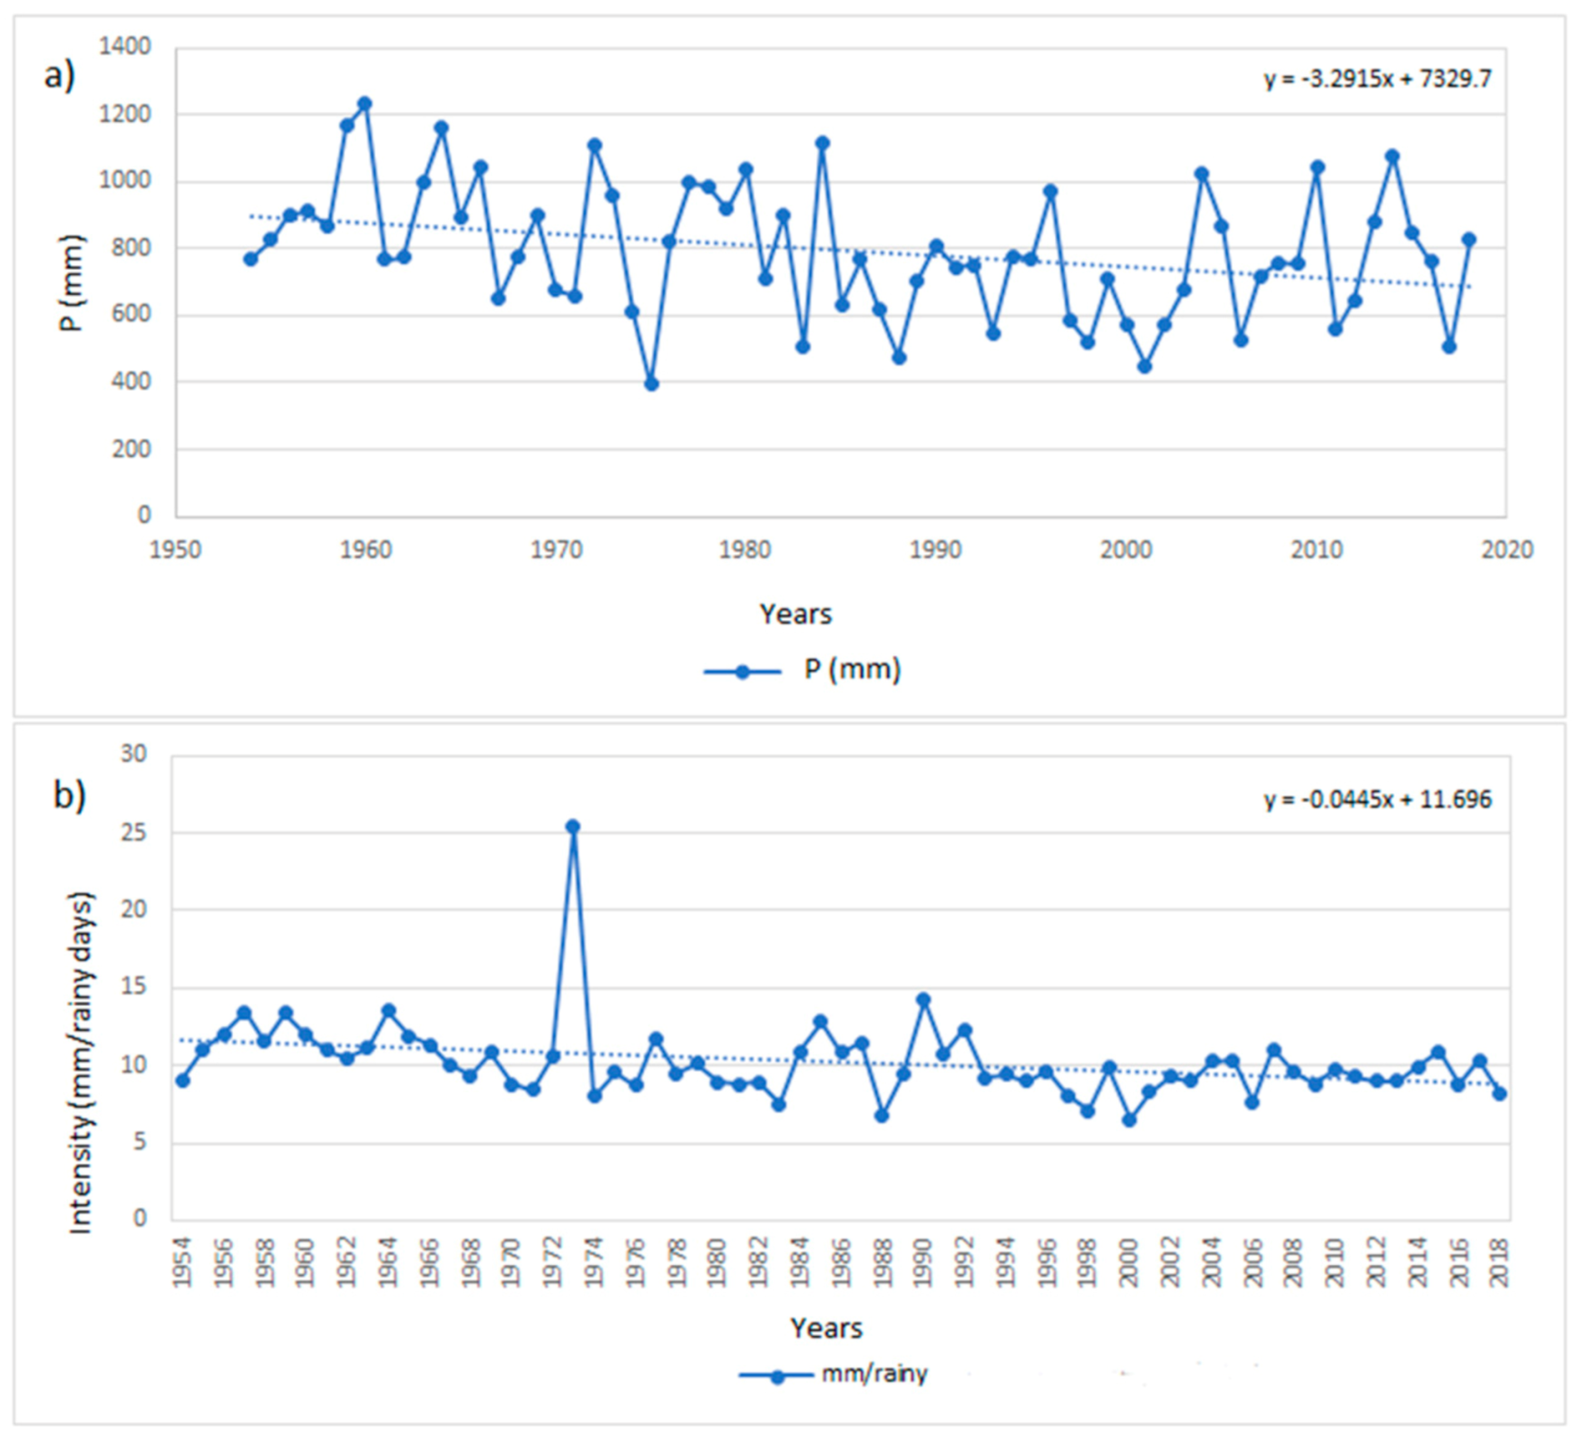Click the legend line marker for P (mm)
The width and height of the screenshot is (1582, 1448).
tap(741, 671)
